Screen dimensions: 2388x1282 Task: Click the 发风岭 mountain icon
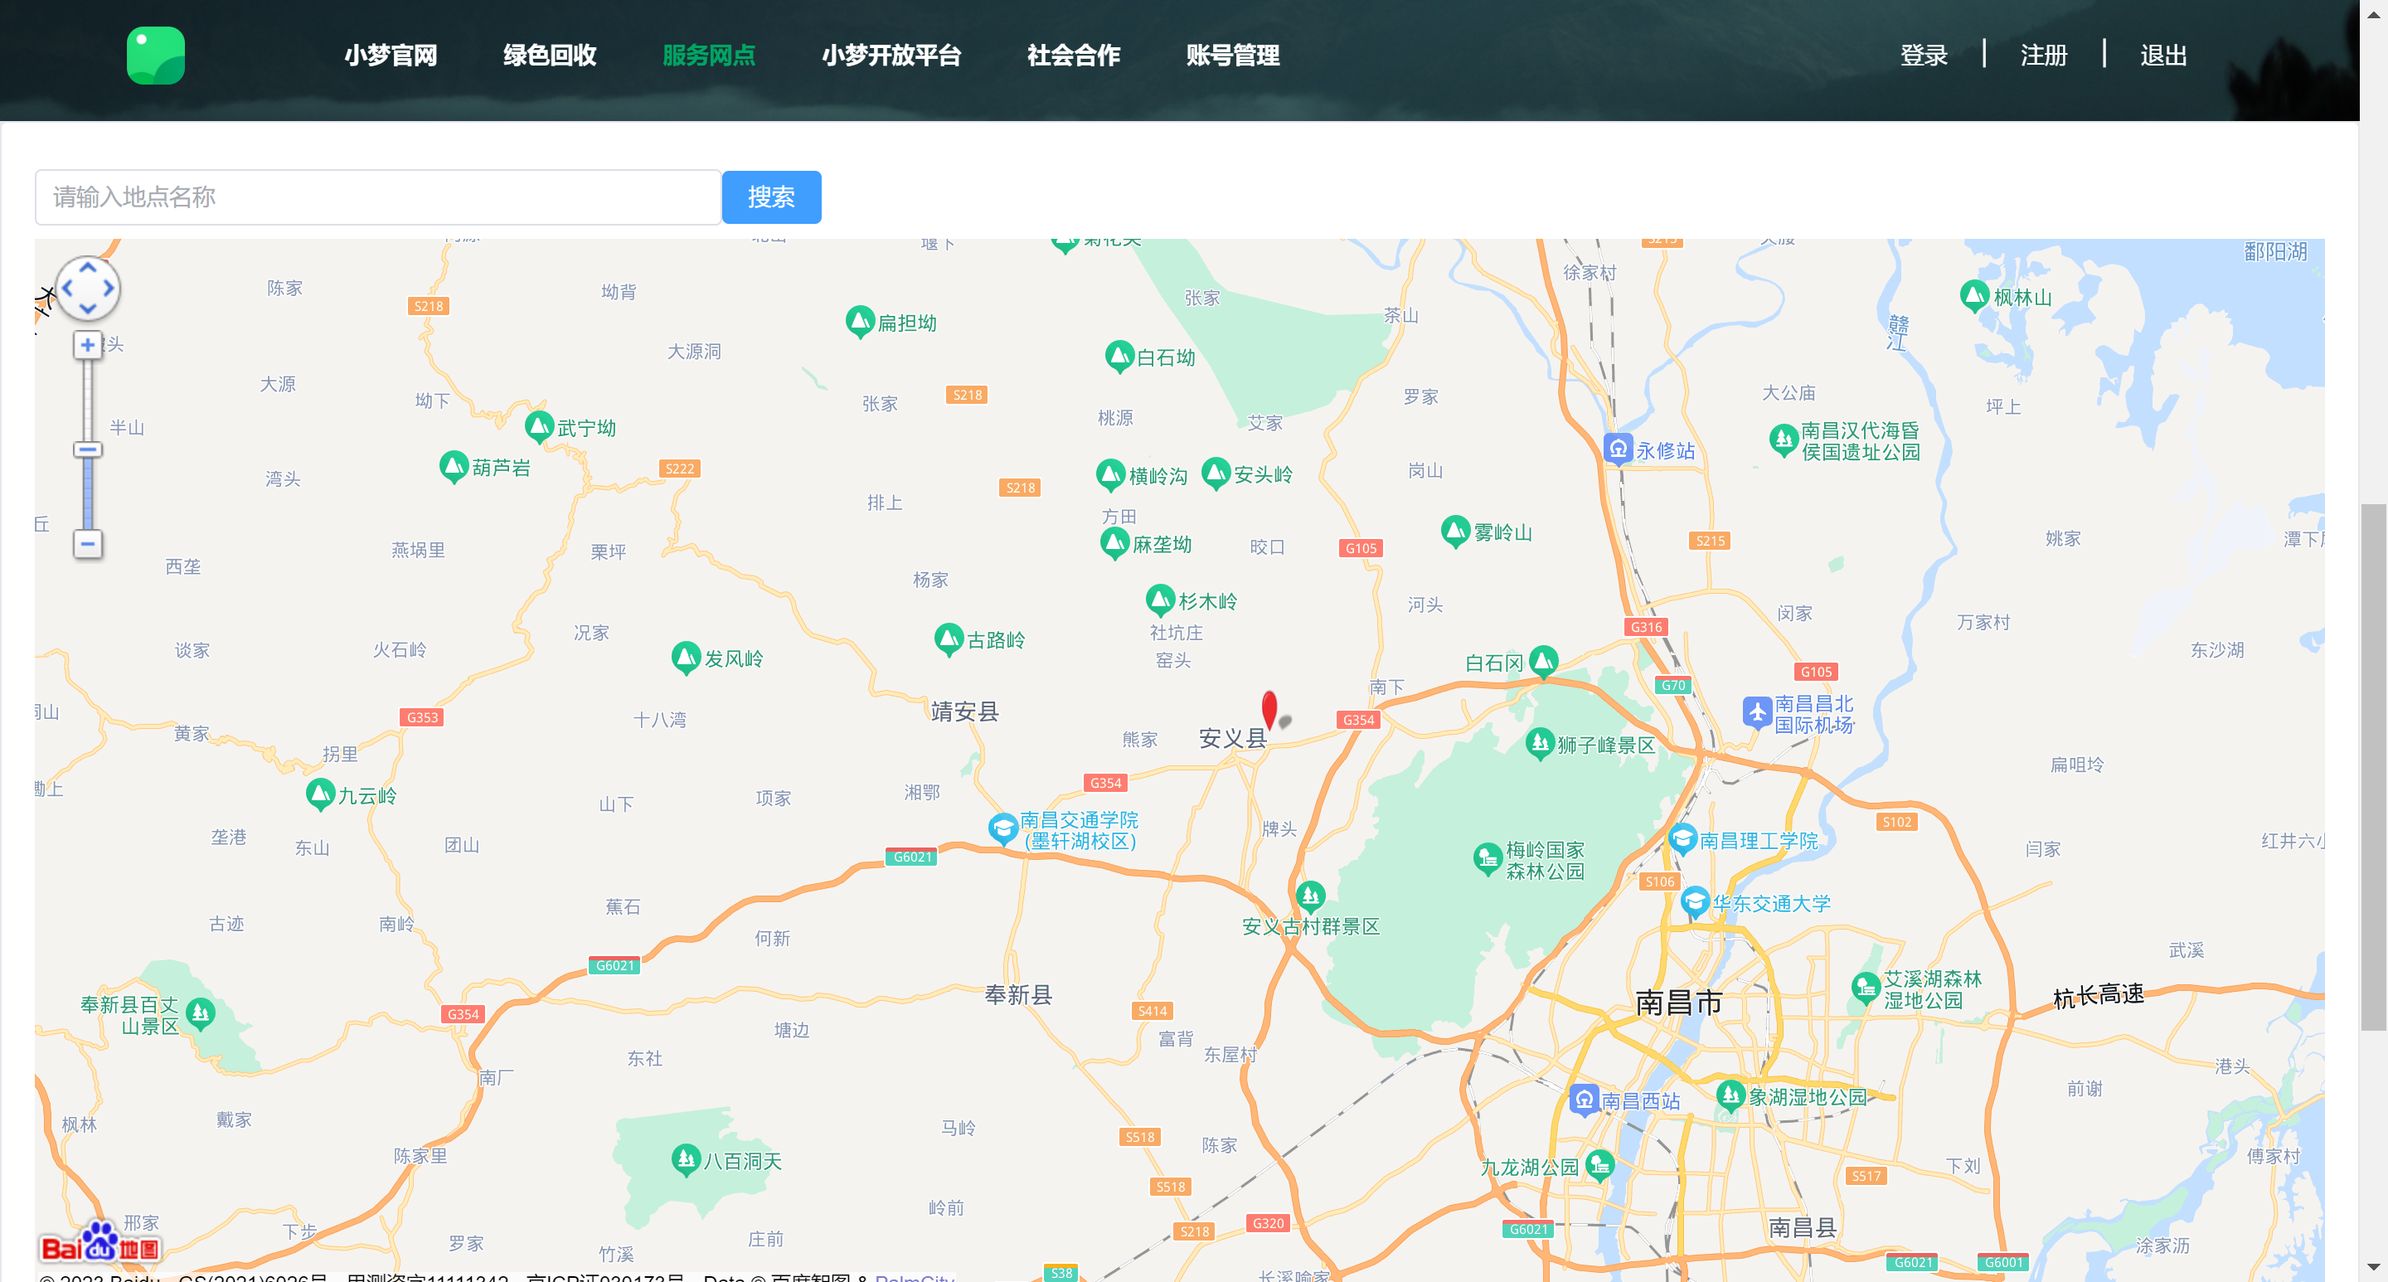[x=685, y=658]
